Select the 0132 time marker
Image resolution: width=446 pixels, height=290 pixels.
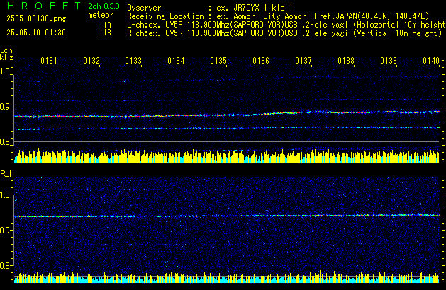pyautogui.click(x=91, y=61)
